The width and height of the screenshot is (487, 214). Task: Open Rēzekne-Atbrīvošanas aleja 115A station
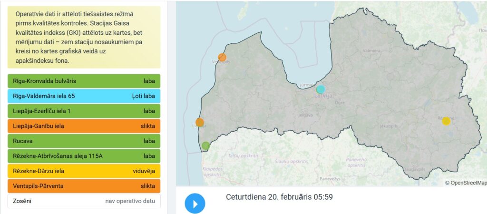point(84,156)
